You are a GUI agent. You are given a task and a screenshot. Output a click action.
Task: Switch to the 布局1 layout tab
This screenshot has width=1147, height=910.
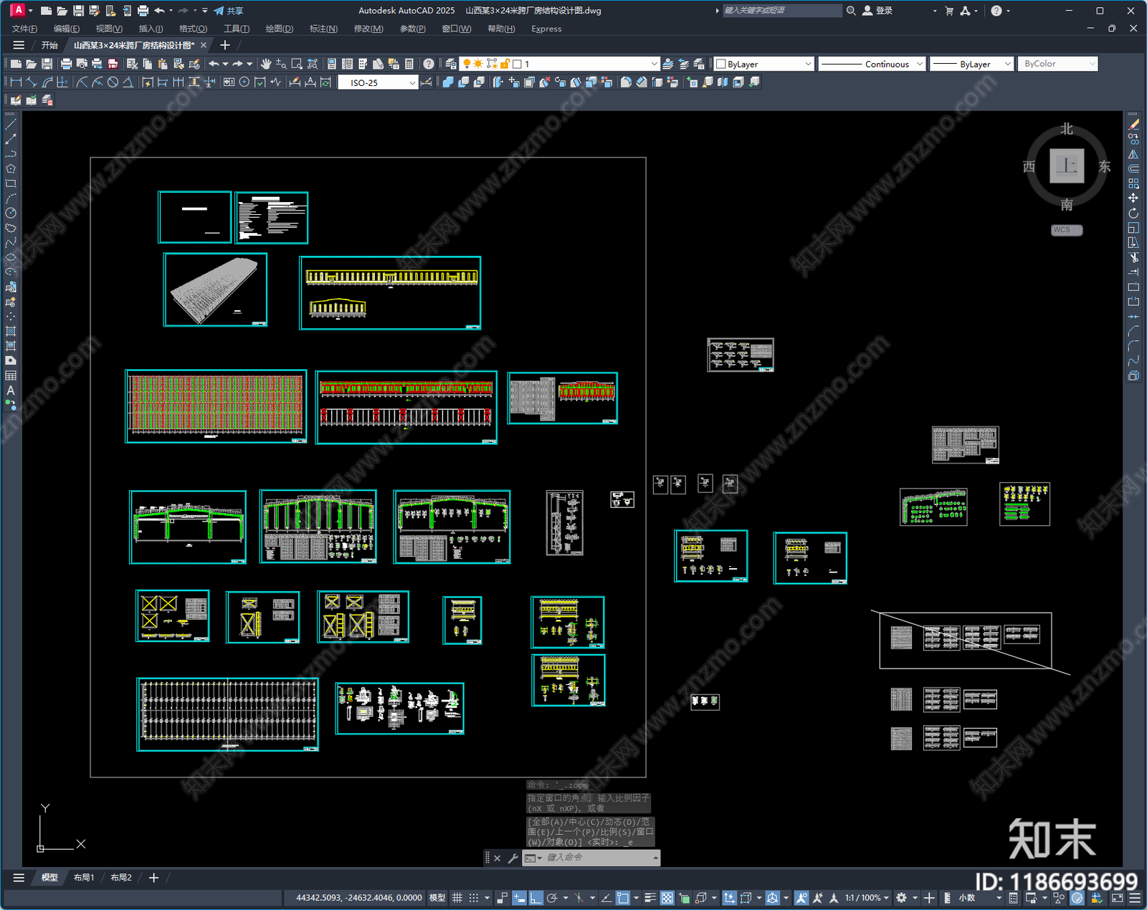(84, 878)
